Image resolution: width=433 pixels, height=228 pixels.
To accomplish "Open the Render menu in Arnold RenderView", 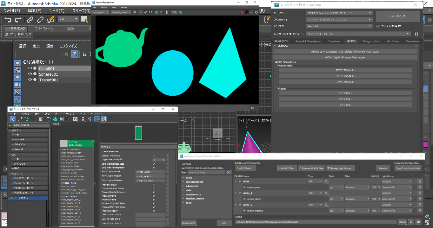I will (124, 7).
